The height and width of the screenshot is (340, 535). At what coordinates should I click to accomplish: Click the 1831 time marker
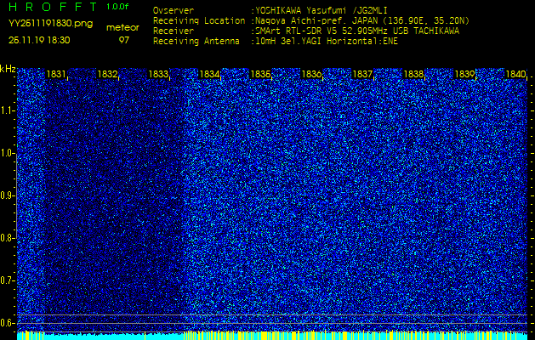[56, 74]
